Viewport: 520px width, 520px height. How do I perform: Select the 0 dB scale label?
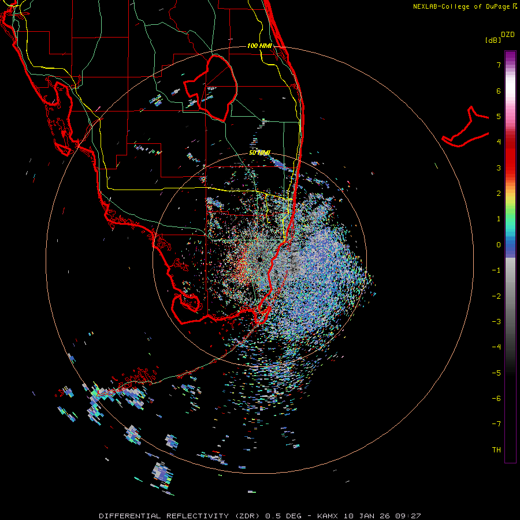tap(499, 245)
